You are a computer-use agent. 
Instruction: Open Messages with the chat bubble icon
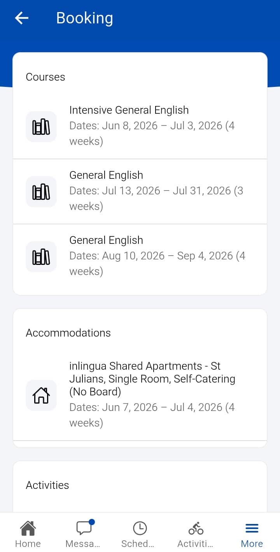84,527
